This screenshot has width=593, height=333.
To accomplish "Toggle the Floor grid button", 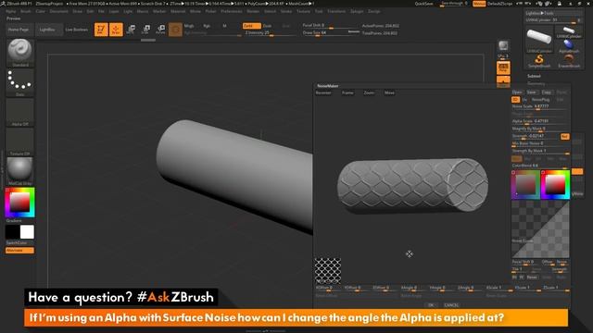I will [x=503, y=81].
